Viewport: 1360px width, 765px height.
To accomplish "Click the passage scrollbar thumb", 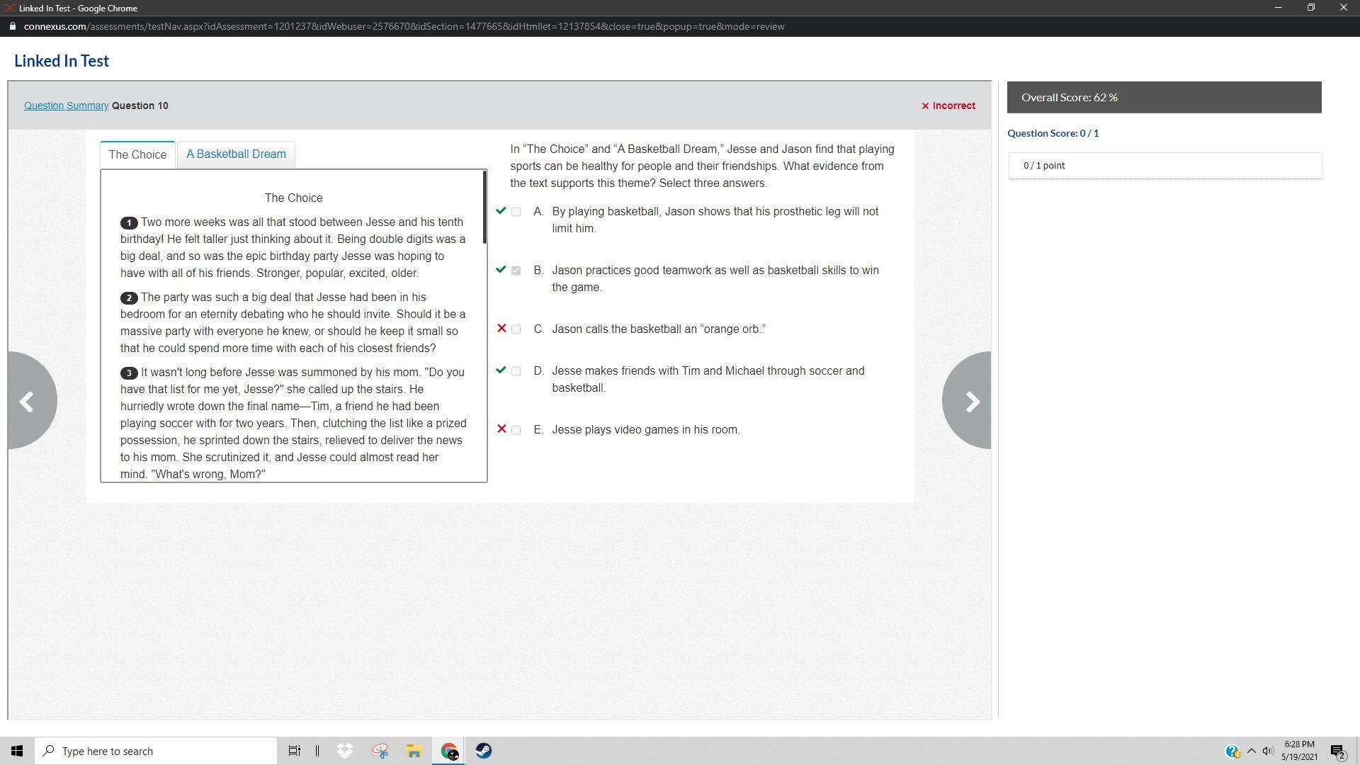I will 484,208.
